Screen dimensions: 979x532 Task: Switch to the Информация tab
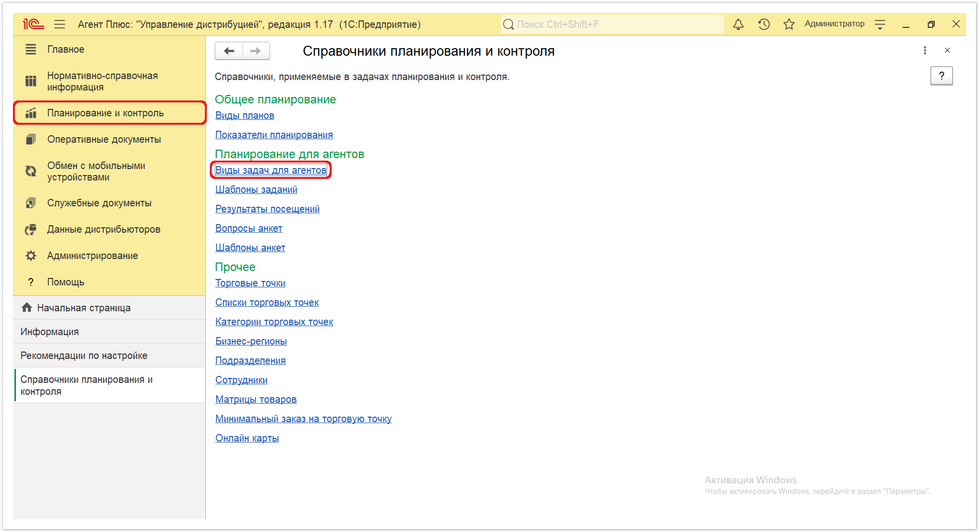[109, 332]
